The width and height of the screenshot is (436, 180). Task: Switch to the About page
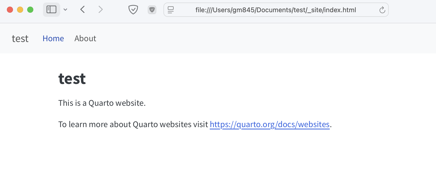pyautogui.click(x=85, y=38)
